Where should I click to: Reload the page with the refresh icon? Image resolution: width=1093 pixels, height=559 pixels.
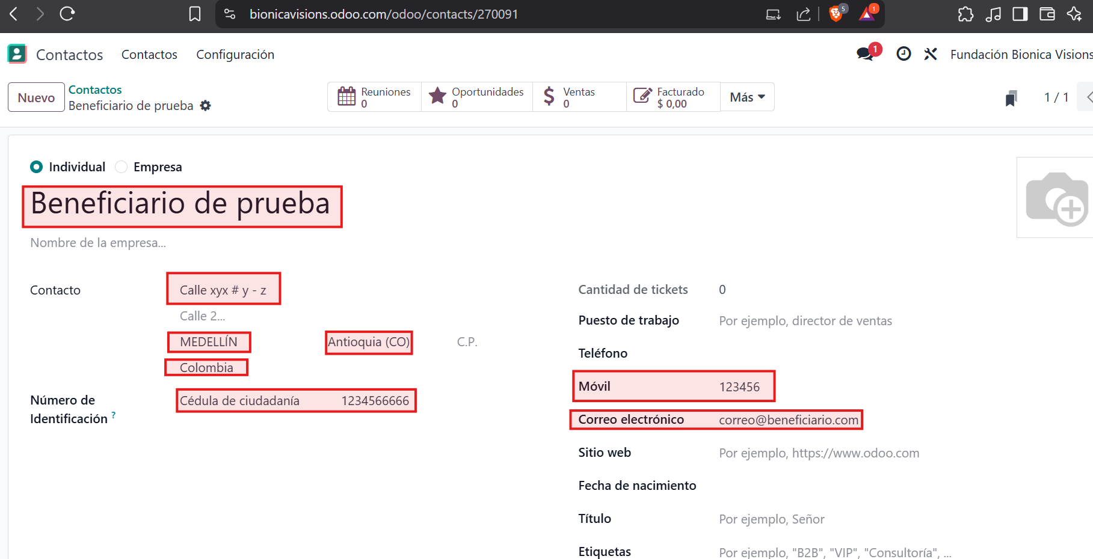[x=67, y=14]
